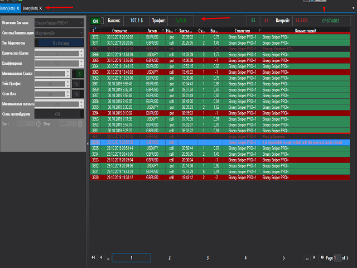Go to the first page arrow icon

(x=93, y=257)
